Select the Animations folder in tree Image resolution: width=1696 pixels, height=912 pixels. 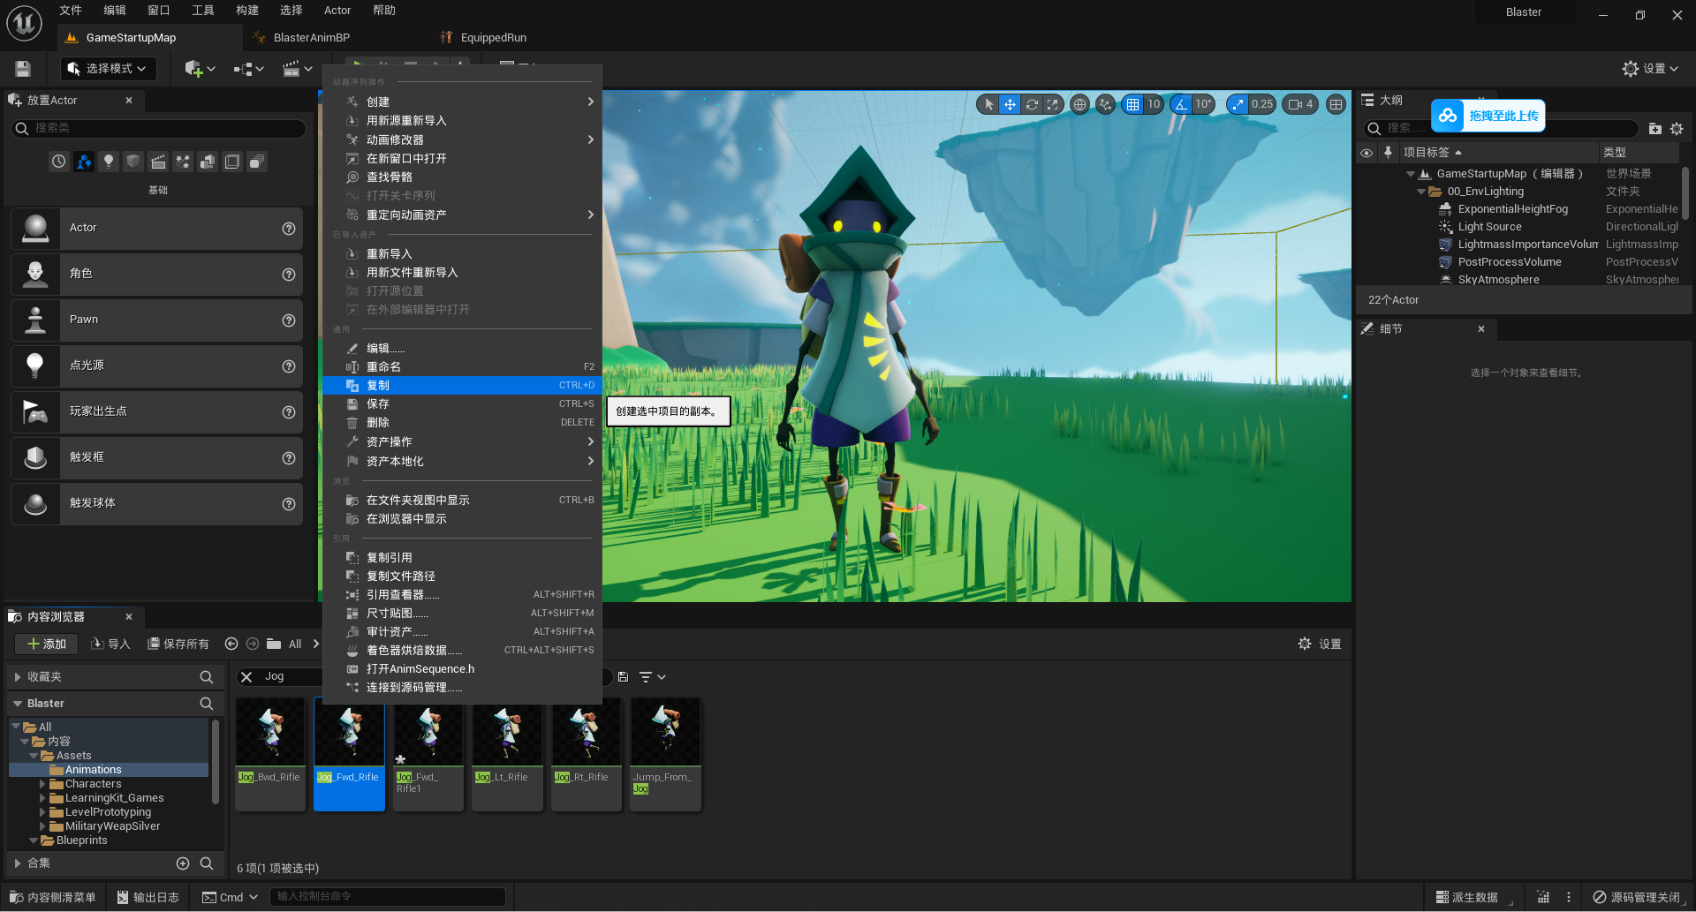[x=93, y=770]
